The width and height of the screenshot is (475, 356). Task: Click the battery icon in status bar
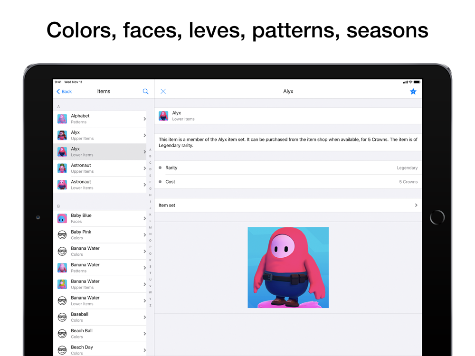tap(417, 82)
